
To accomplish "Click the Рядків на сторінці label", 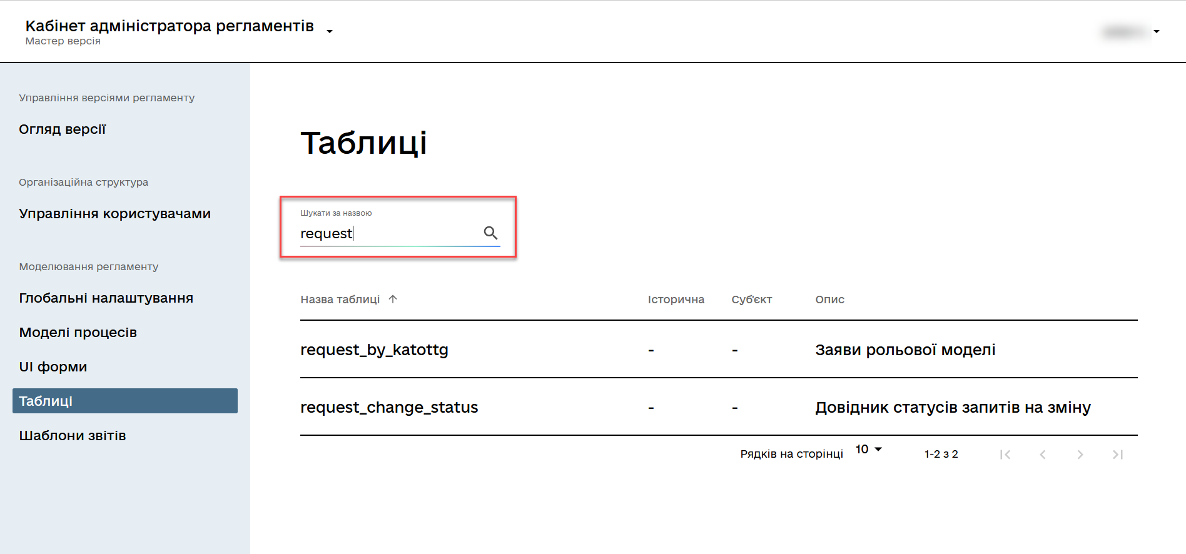I will point(792,454).
